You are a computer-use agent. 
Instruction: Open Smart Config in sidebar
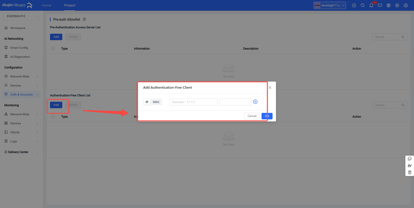click(x=19, y=47)
